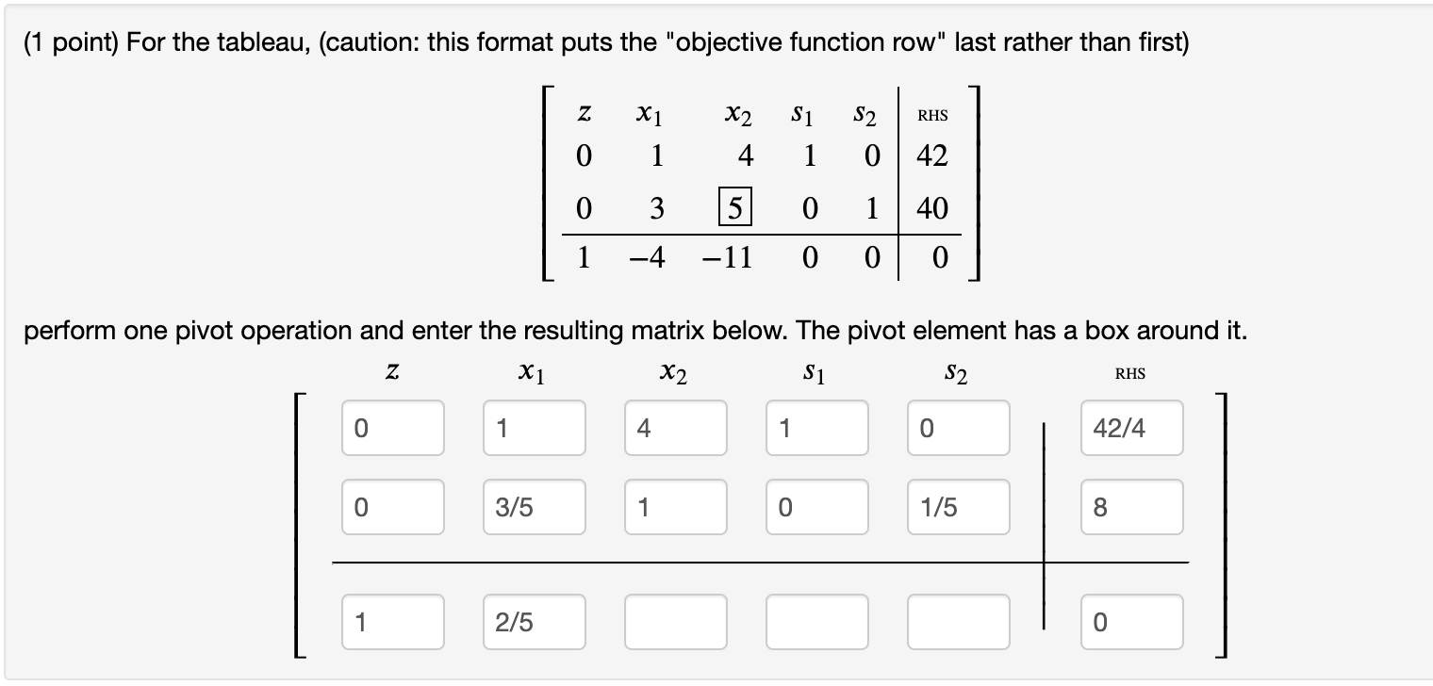1433x686 pixels.
Task: Select the RHS field containing 8
Action: click(x=1131, y=507)
